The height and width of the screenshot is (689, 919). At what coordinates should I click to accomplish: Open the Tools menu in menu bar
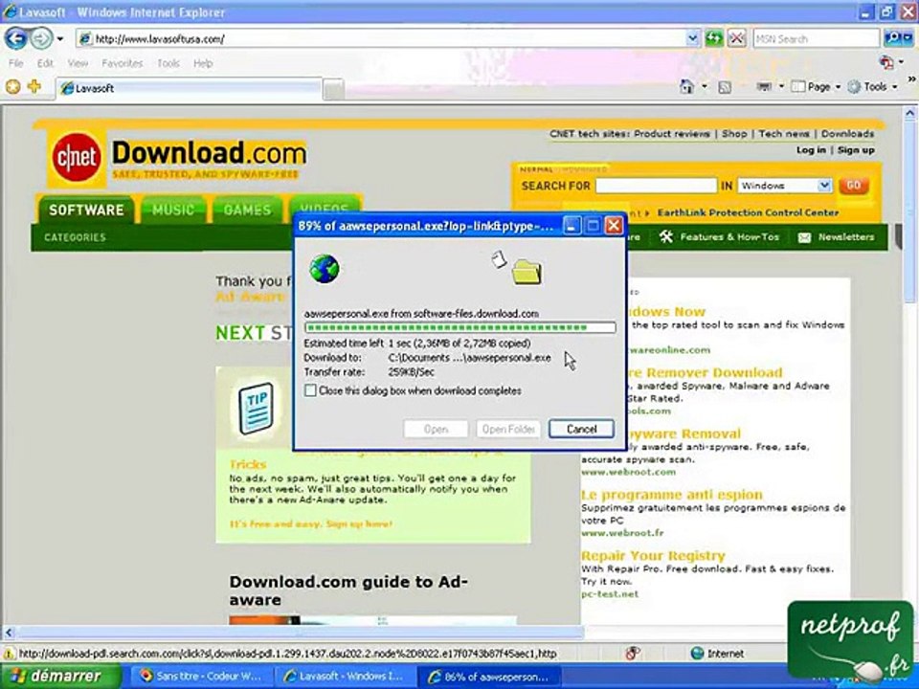point(168,63)
